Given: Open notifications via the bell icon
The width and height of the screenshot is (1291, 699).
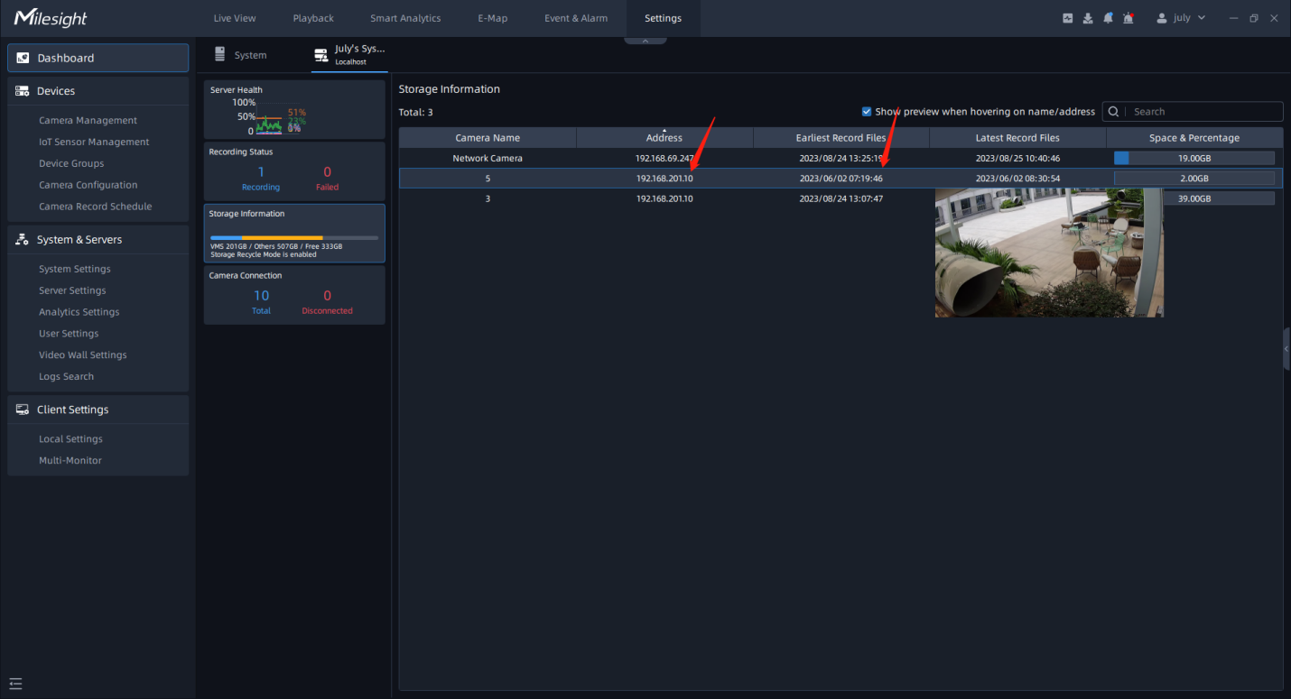Looking at the screenshot, I should pyautogui.click(x=1108, y=17).
